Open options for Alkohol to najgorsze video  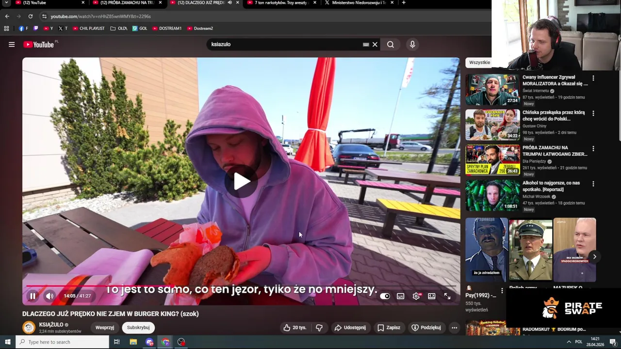click(x=593, y=184)
